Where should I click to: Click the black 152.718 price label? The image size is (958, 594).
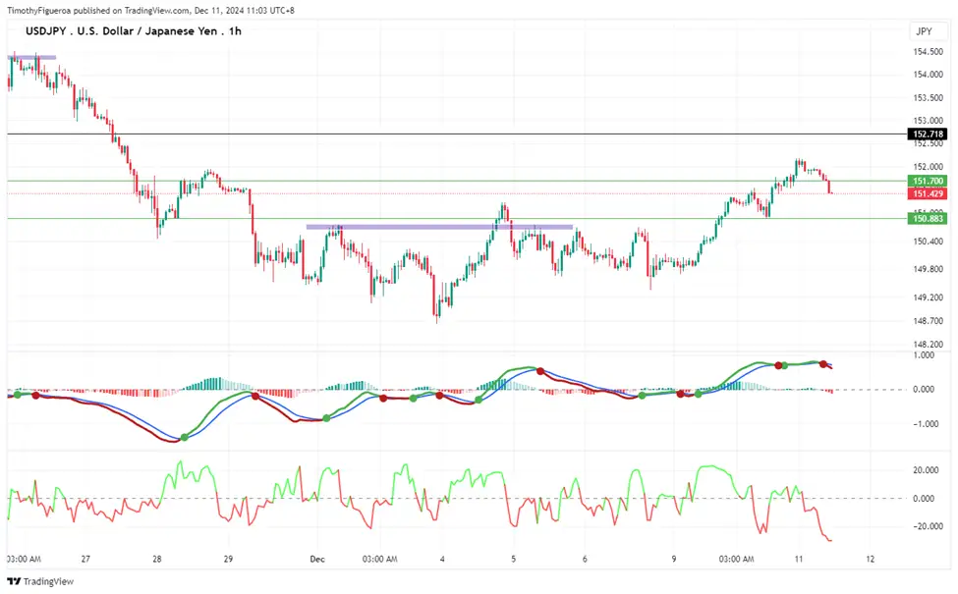(929, 135)
